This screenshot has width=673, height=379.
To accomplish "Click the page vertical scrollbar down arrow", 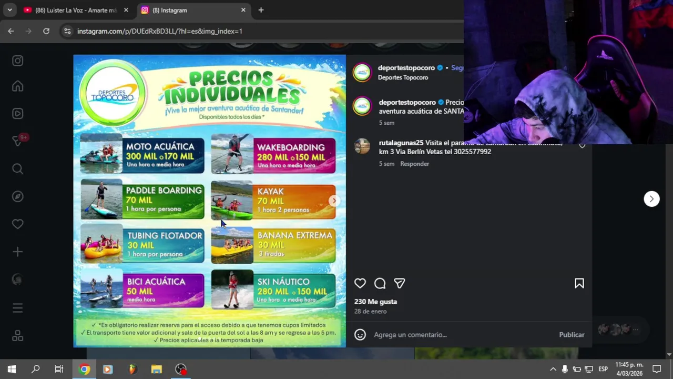I will tap(669, 354).
